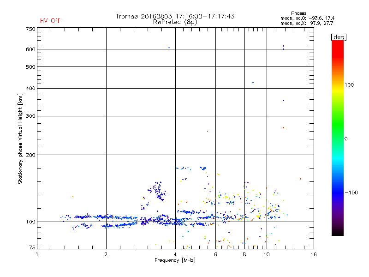Click the y-axis tick label '100'
The width and height of the screenshot is (369, 277).
coord(30,222)
